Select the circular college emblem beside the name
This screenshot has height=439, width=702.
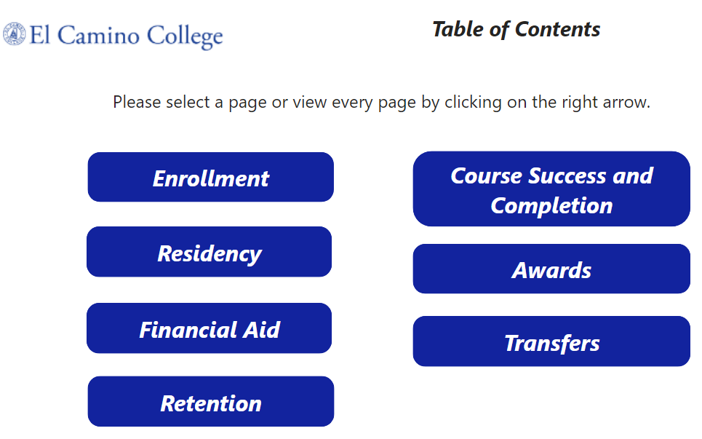pos(15,34)
